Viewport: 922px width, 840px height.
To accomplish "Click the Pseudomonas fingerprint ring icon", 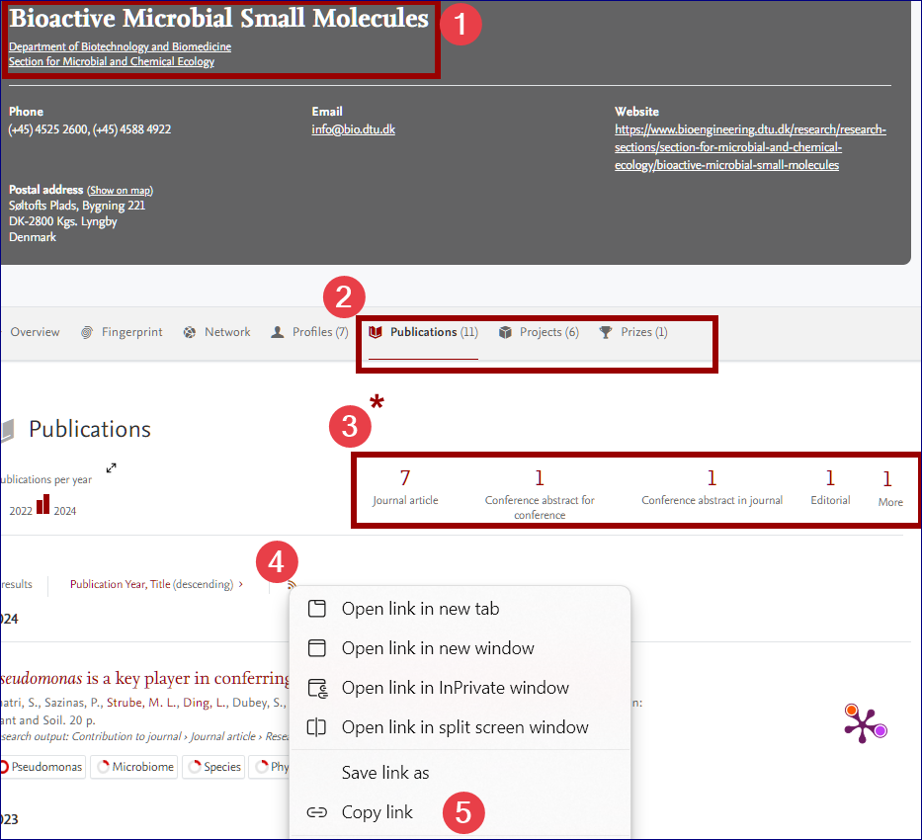I will [4, 767].
